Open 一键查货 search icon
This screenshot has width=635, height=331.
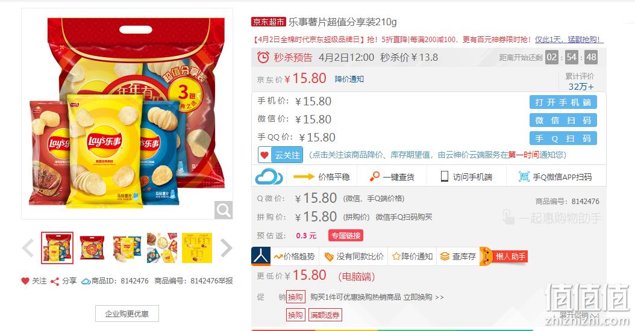click(x=375, y=177)
